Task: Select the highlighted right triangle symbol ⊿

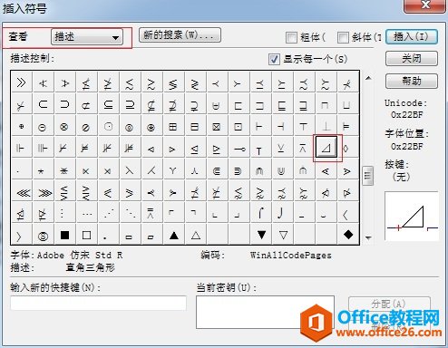Action: coord(326,148)
